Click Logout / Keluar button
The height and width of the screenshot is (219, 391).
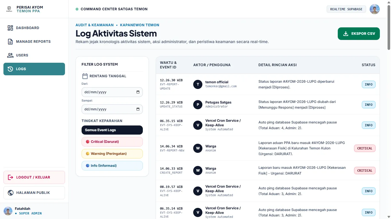tap(34, 177)
